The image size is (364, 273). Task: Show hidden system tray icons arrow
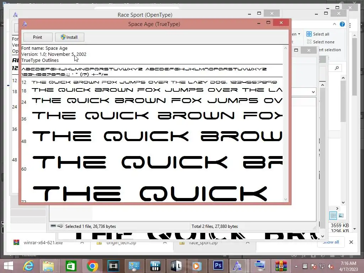click(296, 266)
